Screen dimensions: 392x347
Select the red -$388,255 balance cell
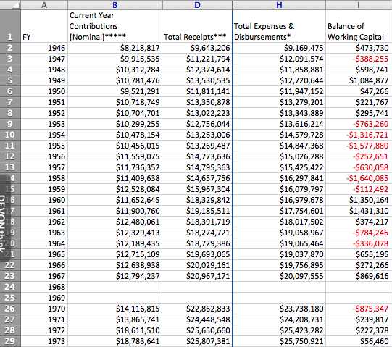click(x=359, y=59)
